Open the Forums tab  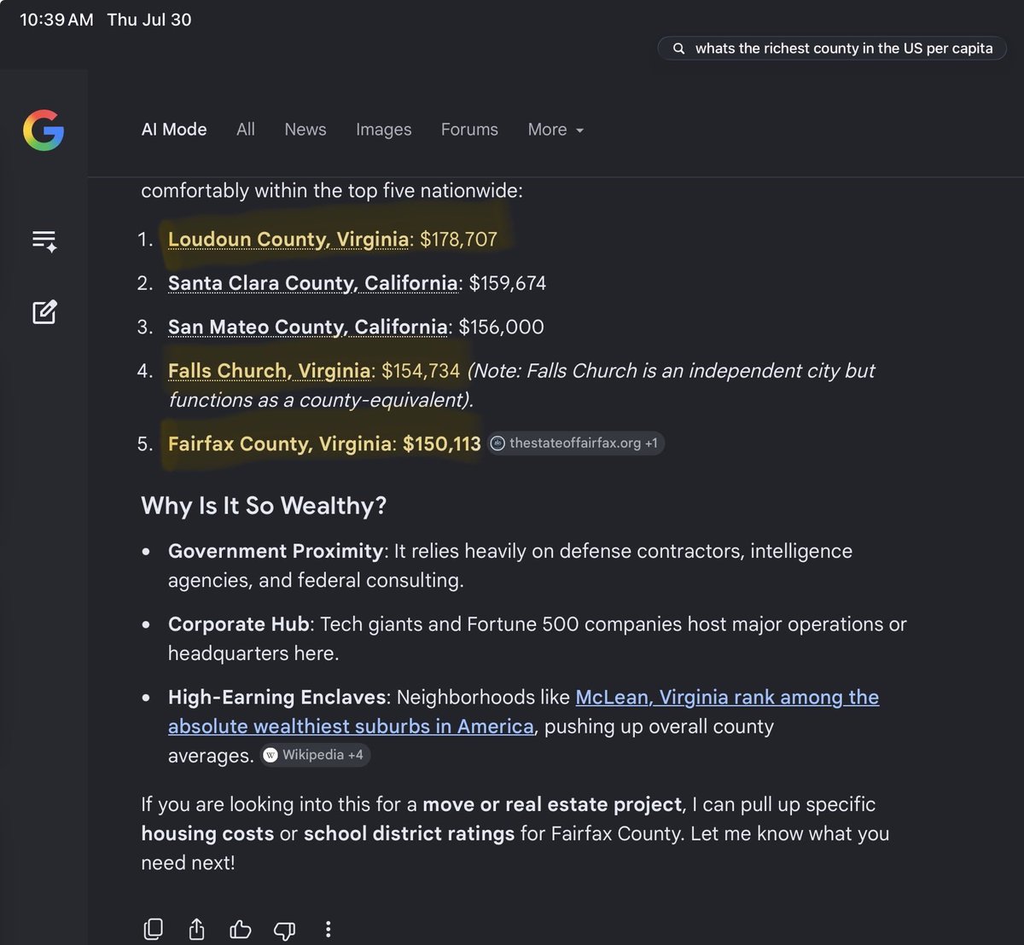click(469, 130)
